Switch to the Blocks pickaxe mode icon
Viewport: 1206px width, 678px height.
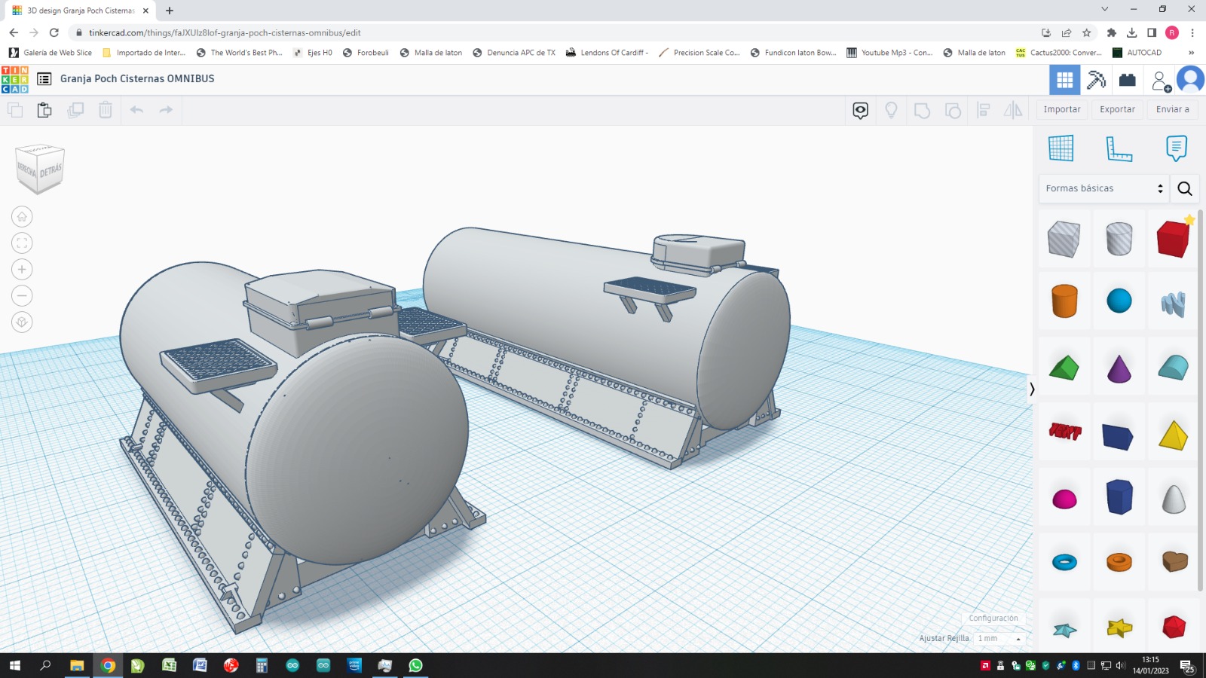[x=1096, y=80]
